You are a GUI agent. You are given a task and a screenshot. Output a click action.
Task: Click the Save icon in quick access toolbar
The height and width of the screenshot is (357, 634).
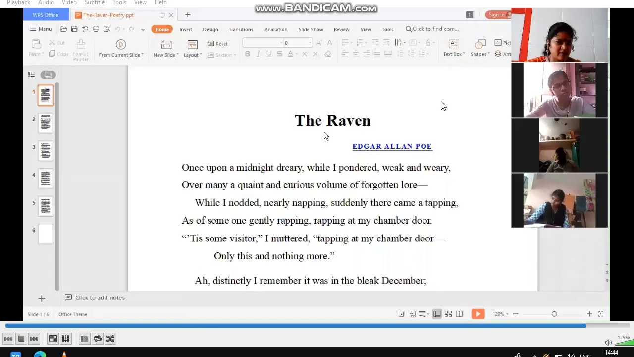pos(74,29)
